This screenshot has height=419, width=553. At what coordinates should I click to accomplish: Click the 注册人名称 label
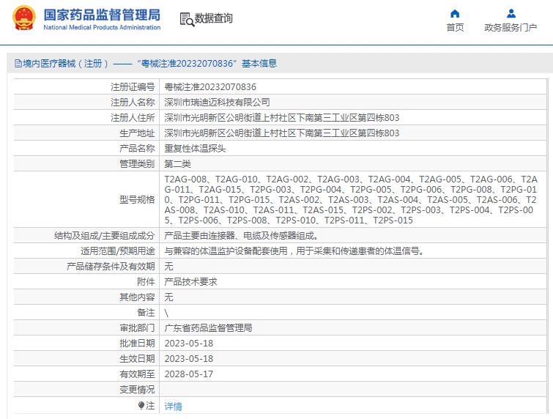pyautogui.click(x=133, y=103)
